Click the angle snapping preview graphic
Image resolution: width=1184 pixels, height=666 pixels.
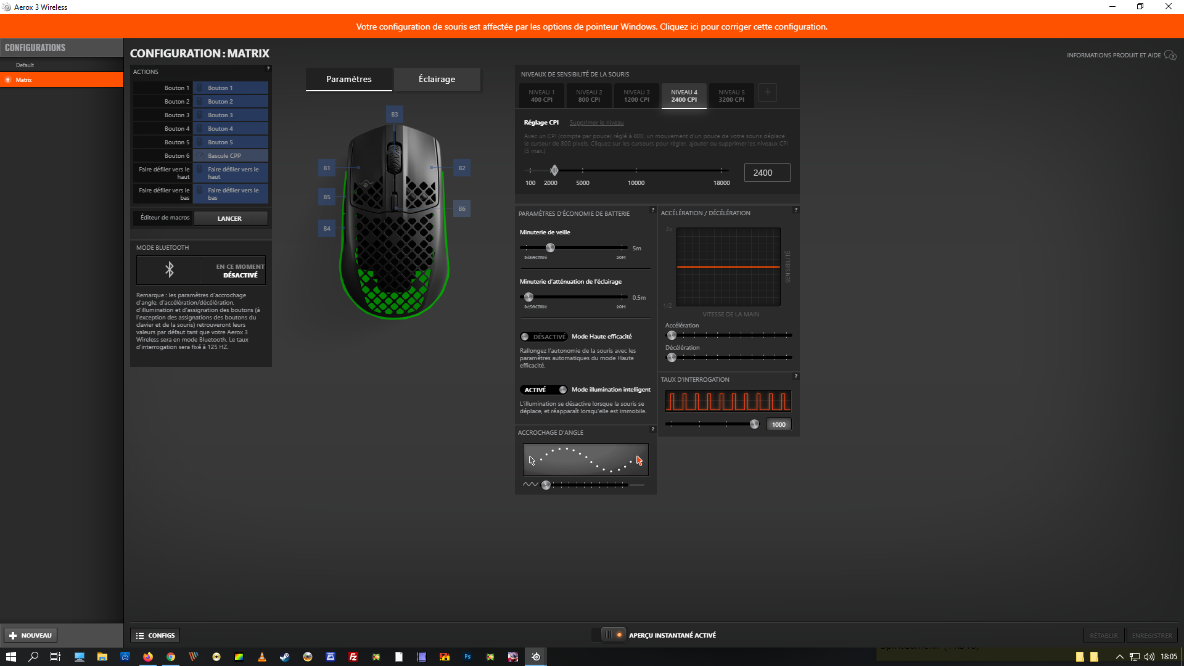click(586, 460)
